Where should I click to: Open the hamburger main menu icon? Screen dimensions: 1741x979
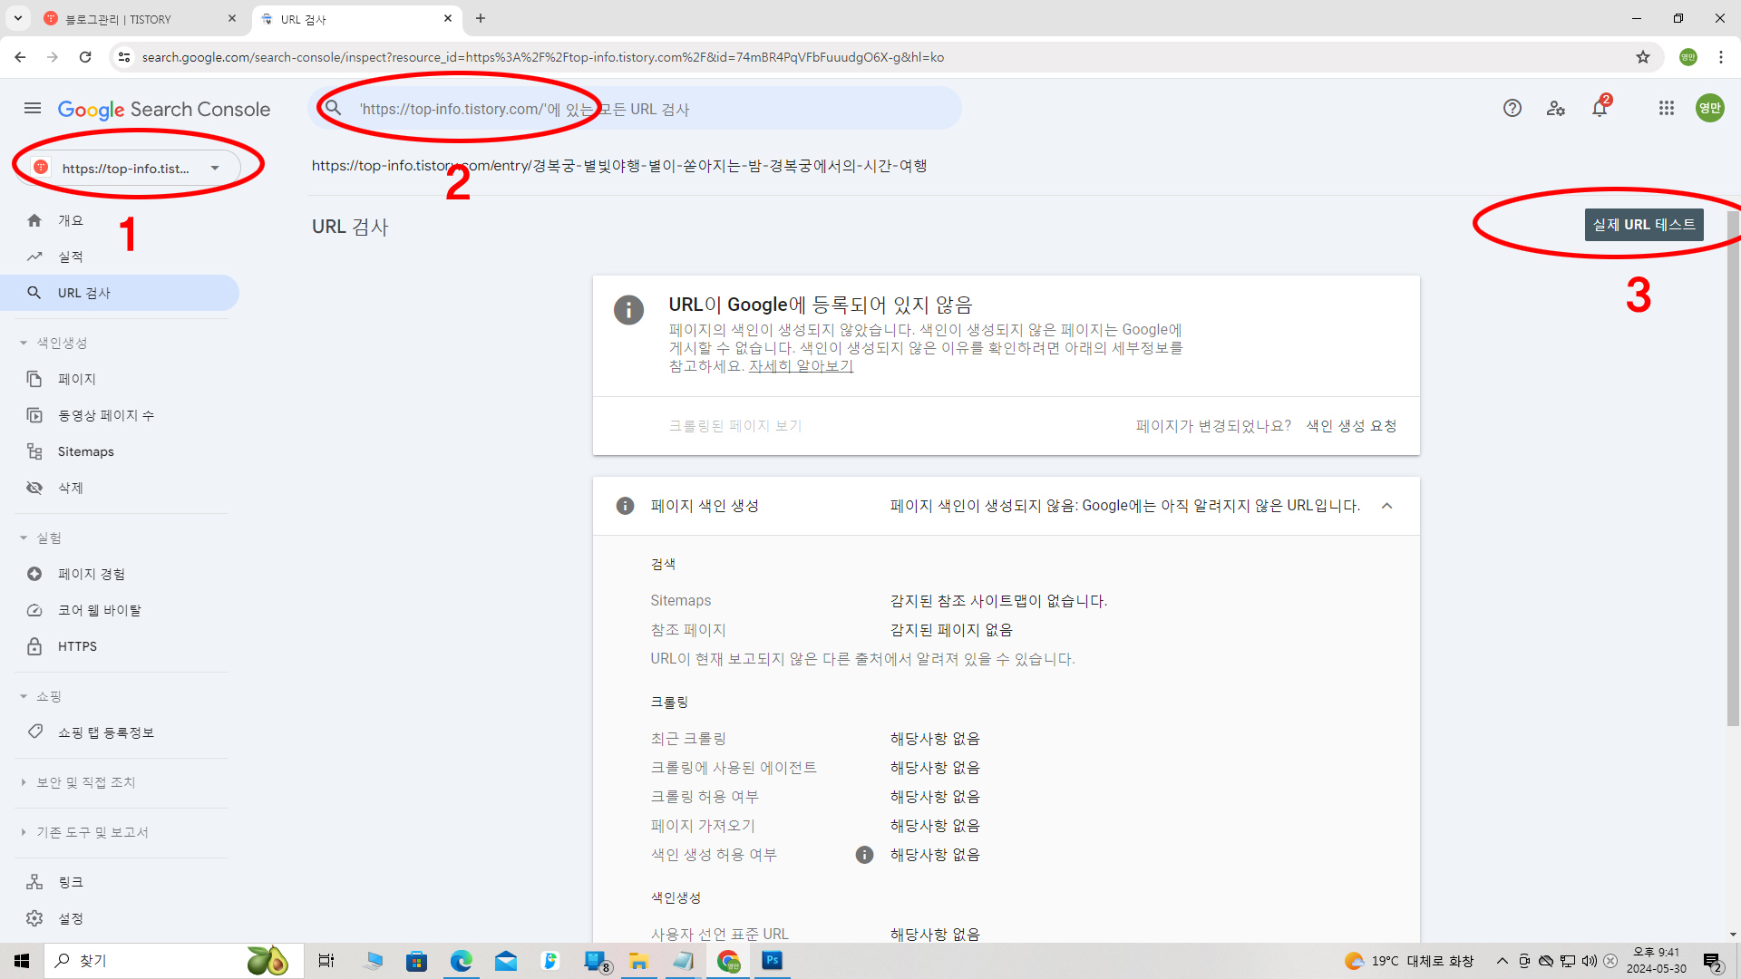(x=33, y=109)
